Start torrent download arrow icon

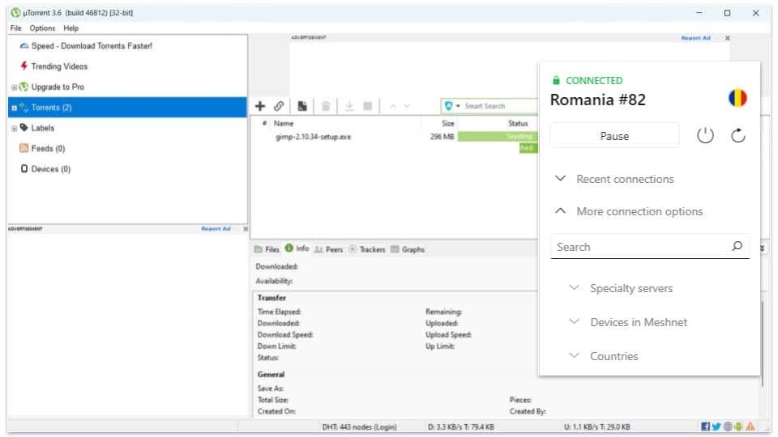(x=349, y=106)
